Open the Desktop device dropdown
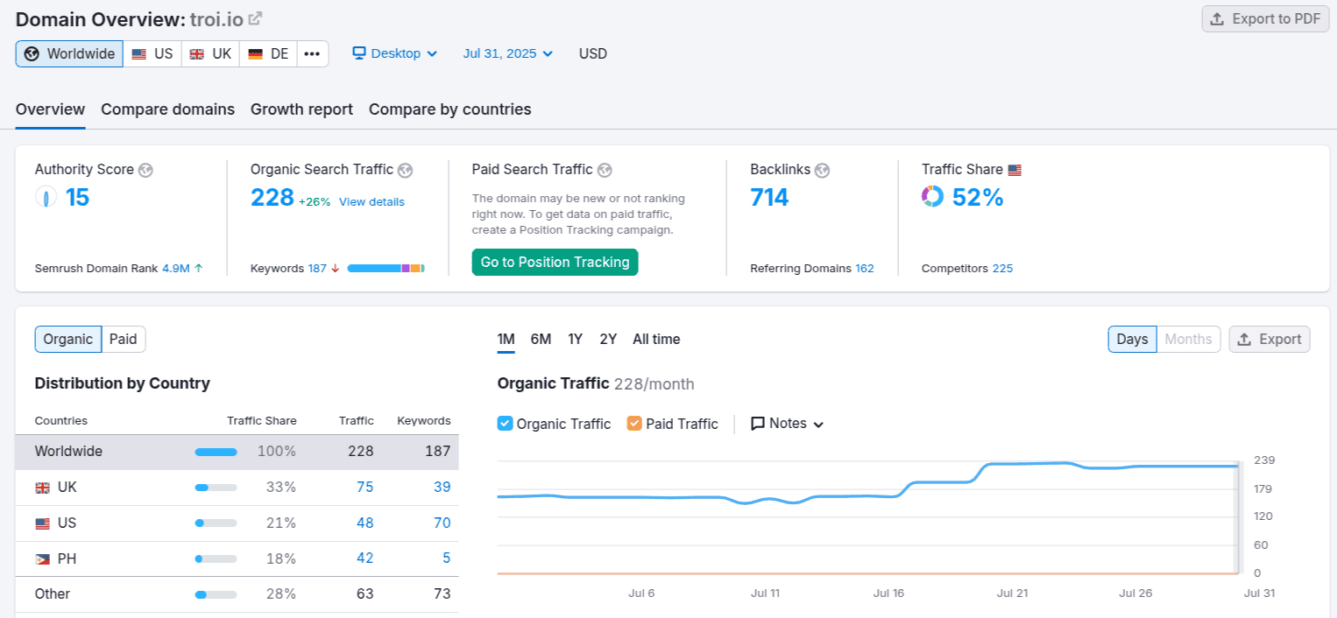This screenshot has height=618, width=1337. [x=394, y=53]
